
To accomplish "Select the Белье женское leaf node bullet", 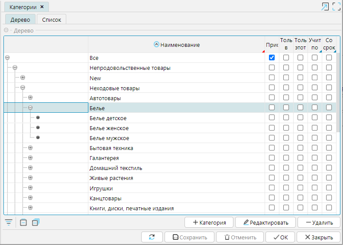I will point(38,128).
